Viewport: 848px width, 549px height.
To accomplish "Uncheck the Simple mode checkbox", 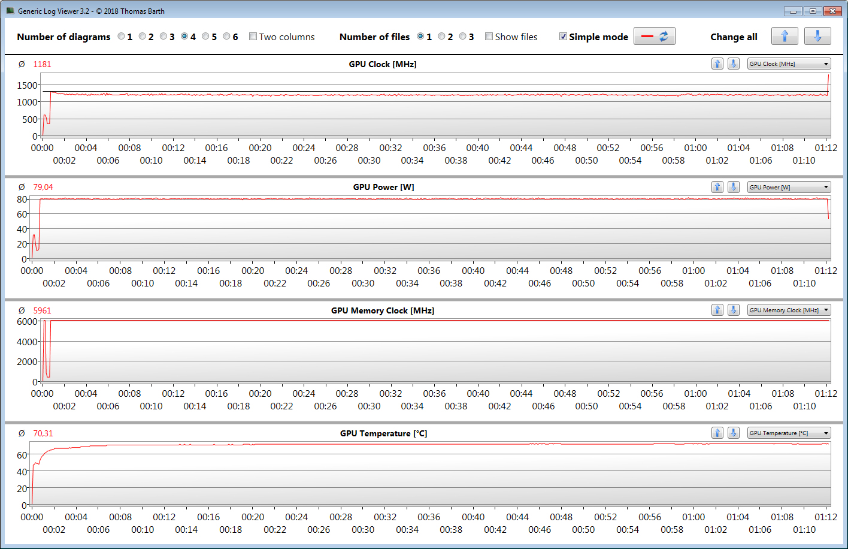I will [x=563, y=37].
